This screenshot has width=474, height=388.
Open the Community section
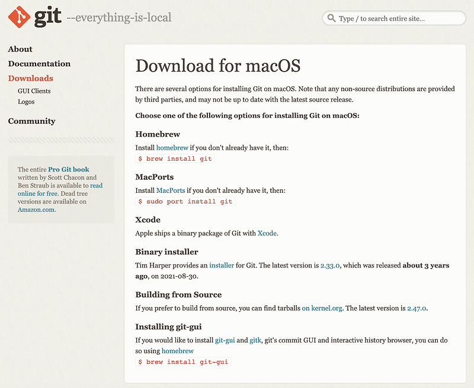point(32,121)
